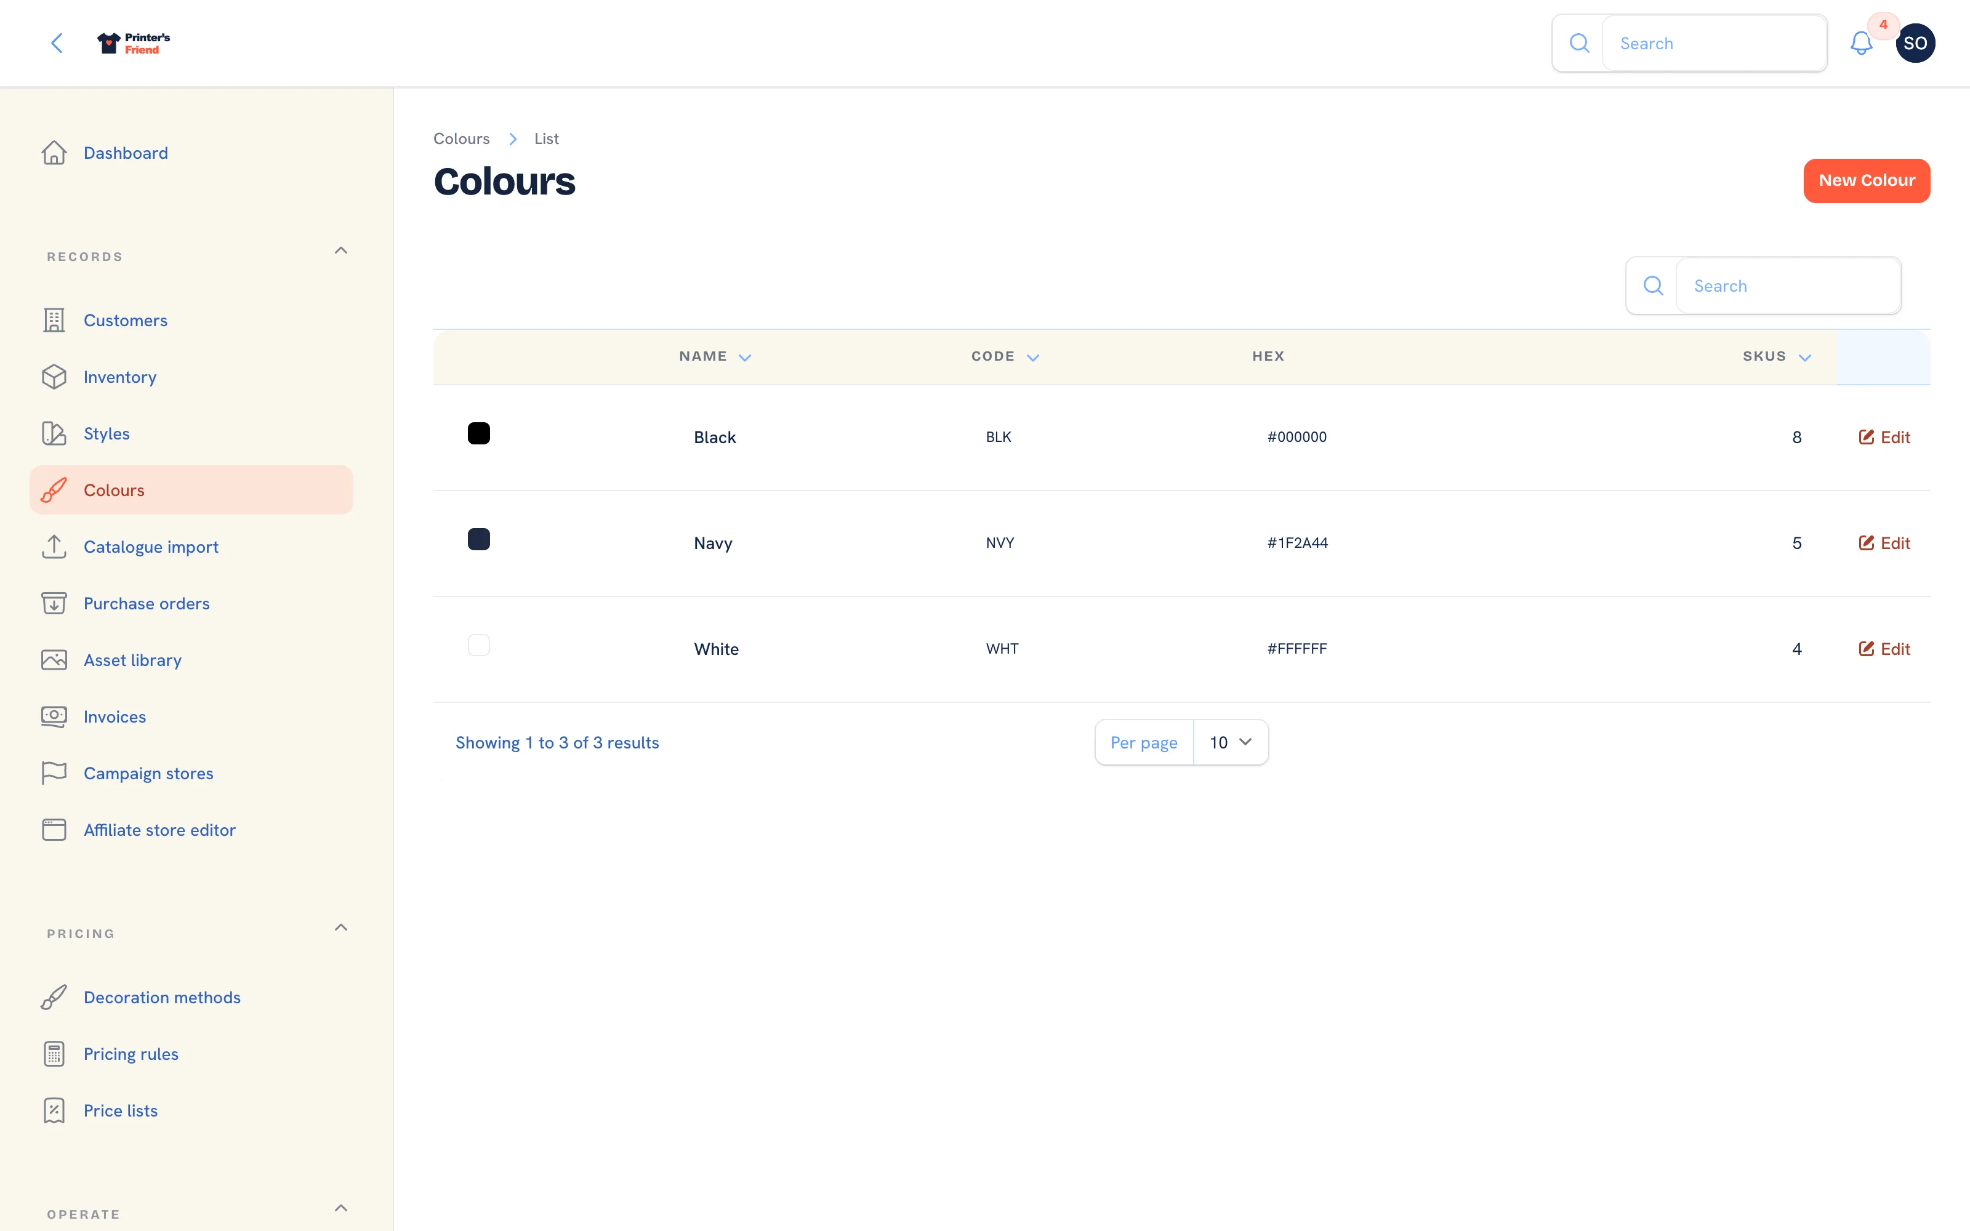This screenshot has width=1970, height=1231.
Task: Open the Printer's Friend logo
Action: click(134, 43)
